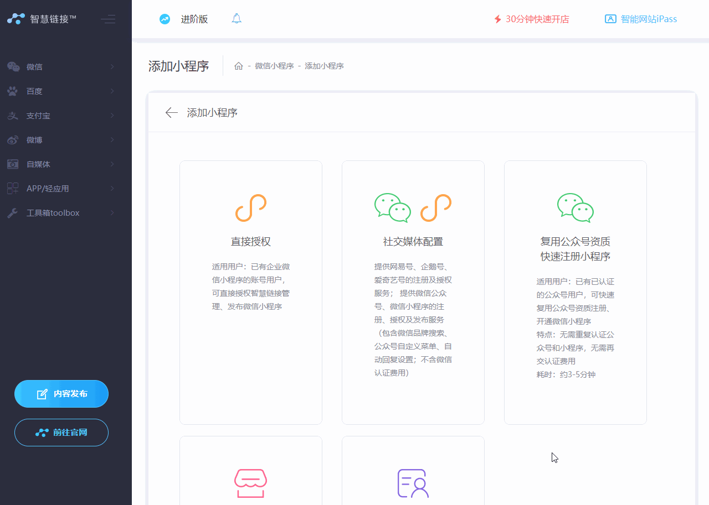
Task: Expand the 自媒体 menu chevron
Action: (x=112, y=164)
